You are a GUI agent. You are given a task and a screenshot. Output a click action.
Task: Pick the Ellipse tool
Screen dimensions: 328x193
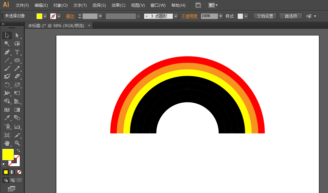click(x=17, y=60)
